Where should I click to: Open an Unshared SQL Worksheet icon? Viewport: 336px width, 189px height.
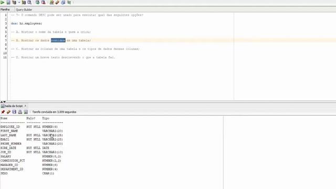tap(51, 2)
